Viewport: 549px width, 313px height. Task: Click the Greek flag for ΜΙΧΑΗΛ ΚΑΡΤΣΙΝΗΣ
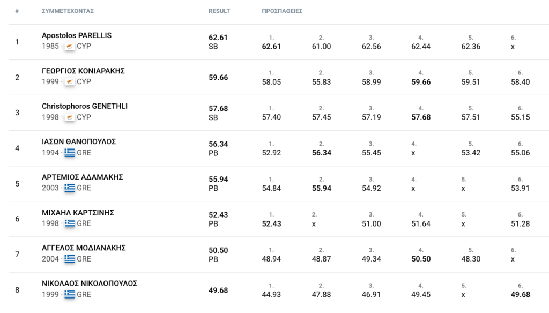(x=70, y=223)
